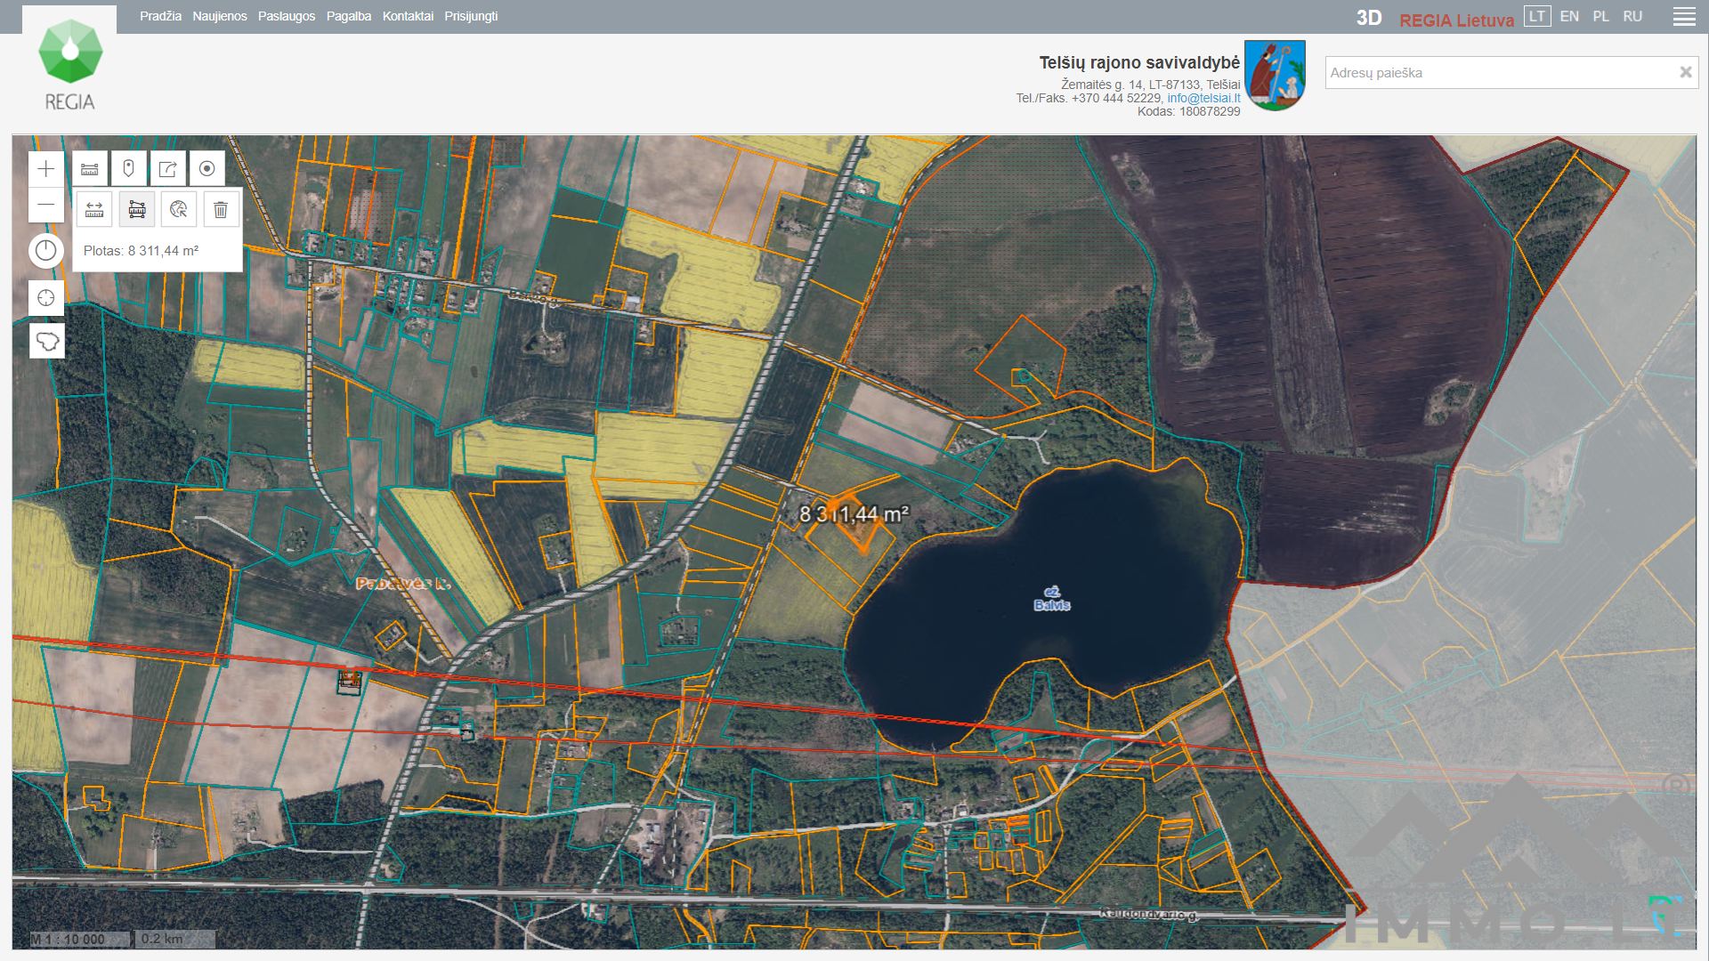Switch to 3D map view
Viewport: 1709px width, 961px height.
(x=1368, y=18)
